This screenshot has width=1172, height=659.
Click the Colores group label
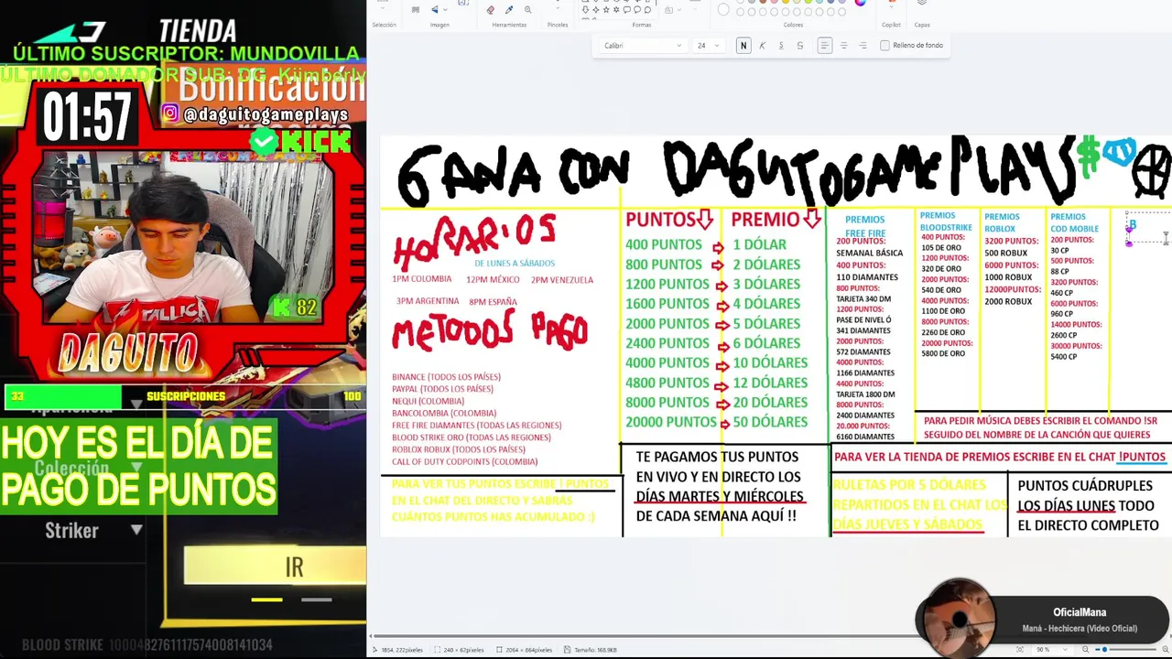(x=793, y=25)
